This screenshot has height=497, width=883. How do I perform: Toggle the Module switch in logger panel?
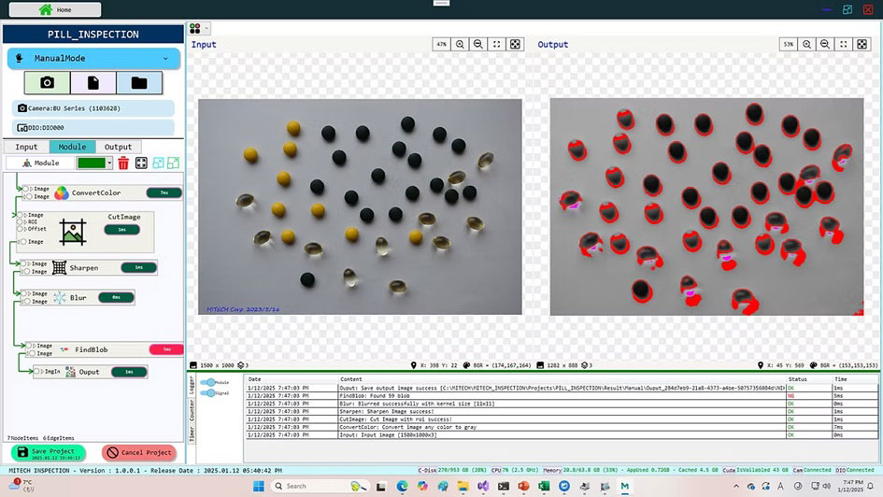click(208, 382)
